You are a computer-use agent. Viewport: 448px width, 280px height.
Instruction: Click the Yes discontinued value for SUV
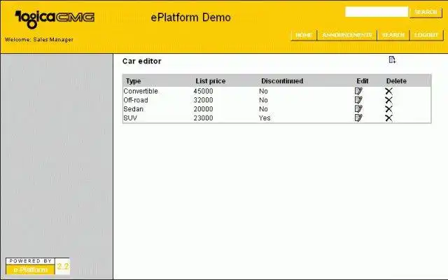pyautogui.click(x=265, y=118)
